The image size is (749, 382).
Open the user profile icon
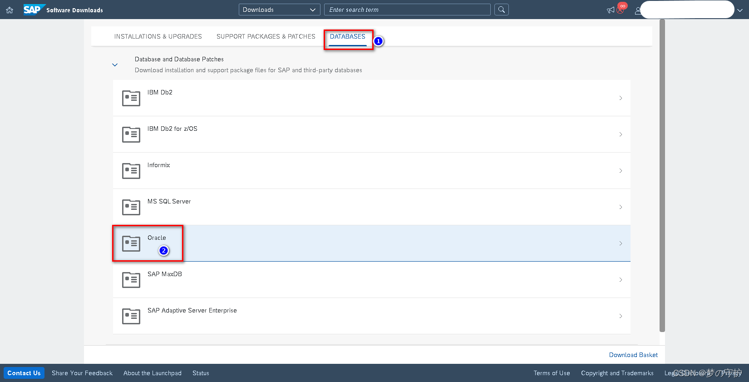point(638,10)
